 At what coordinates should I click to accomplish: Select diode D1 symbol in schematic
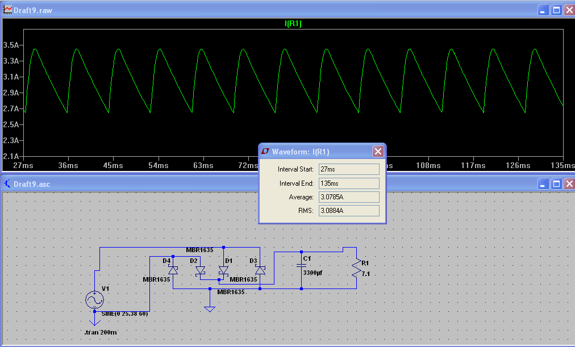point(223,270)
